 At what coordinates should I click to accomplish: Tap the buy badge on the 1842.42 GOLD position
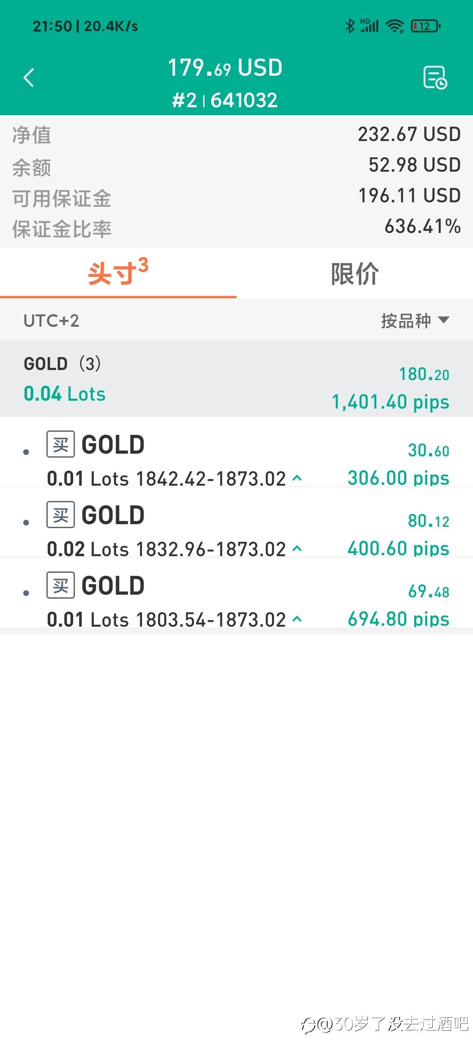(x=61, y=444)
